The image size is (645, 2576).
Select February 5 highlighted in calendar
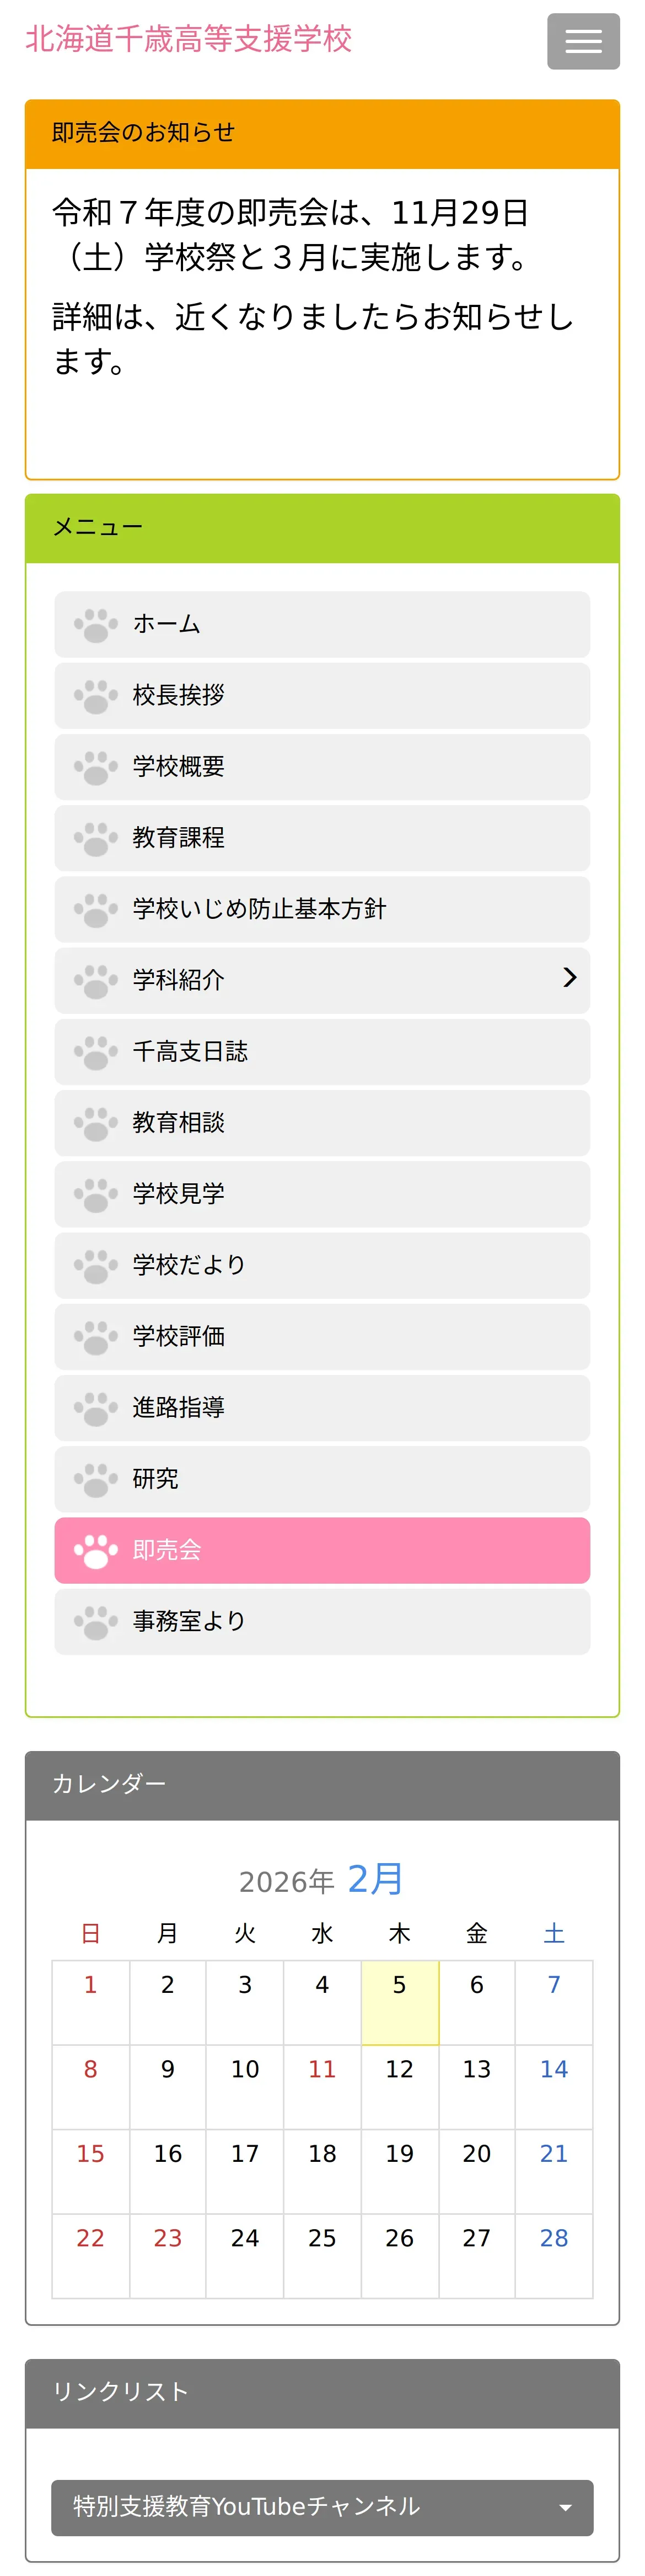pos(399,2002)
